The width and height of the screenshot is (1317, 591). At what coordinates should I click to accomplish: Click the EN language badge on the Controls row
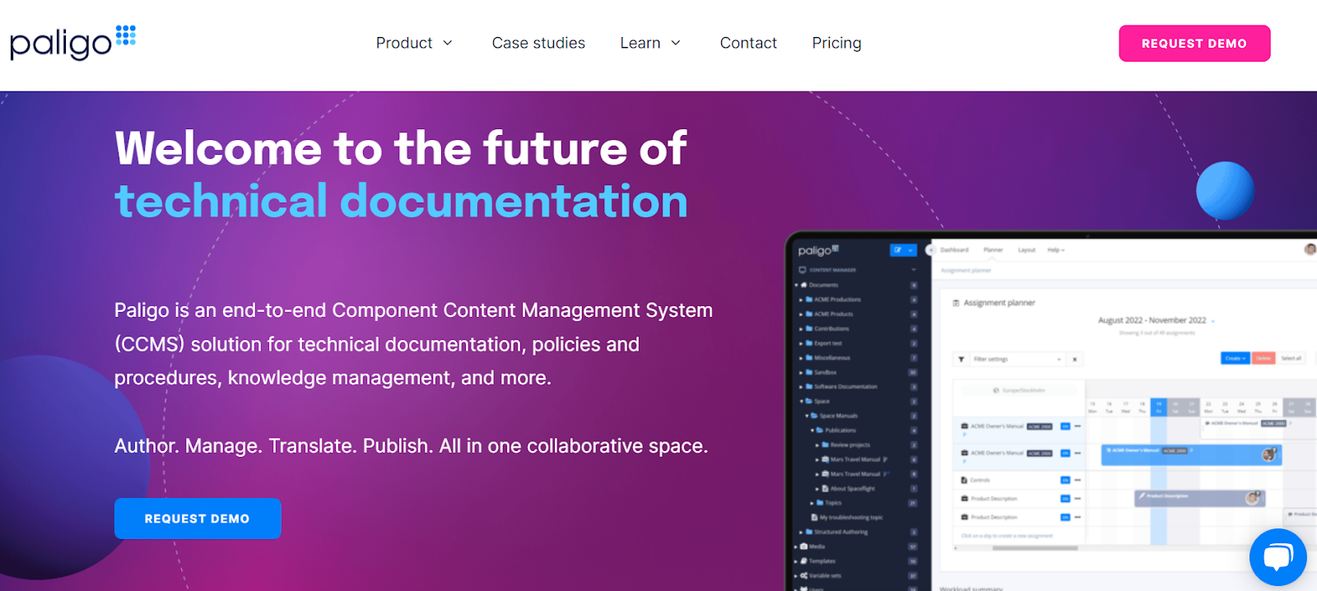(x=1065, y=480)
